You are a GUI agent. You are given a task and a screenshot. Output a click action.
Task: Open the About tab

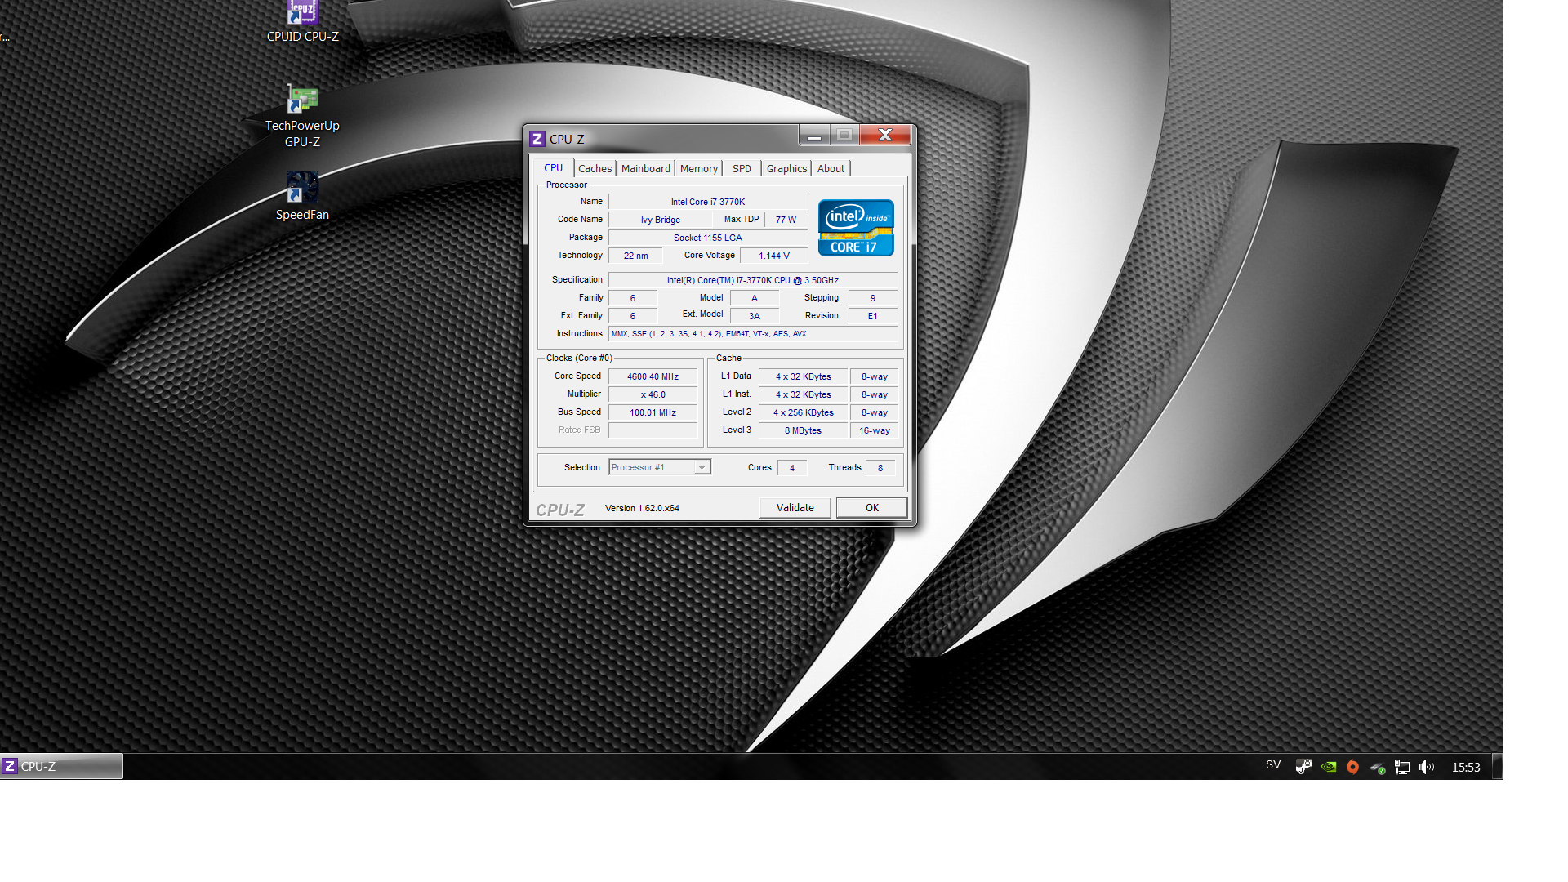pos(831,169)
